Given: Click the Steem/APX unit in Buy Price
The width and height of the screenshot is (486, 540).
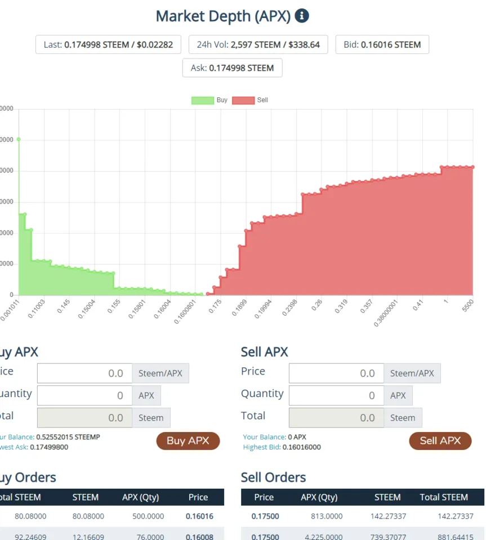Looking at the screenshot, I should pyautogui.click(x=160, y=373).
